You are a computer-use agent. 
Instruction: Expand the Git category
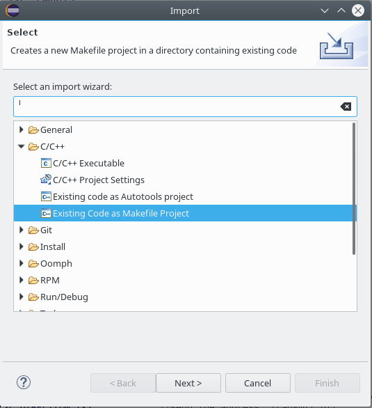pyautogui.click(x=22, y=230)
